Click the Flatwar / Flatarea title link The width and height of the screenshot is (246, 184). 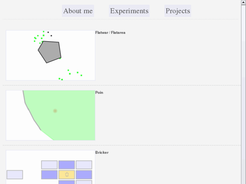[x=110, y=33]
